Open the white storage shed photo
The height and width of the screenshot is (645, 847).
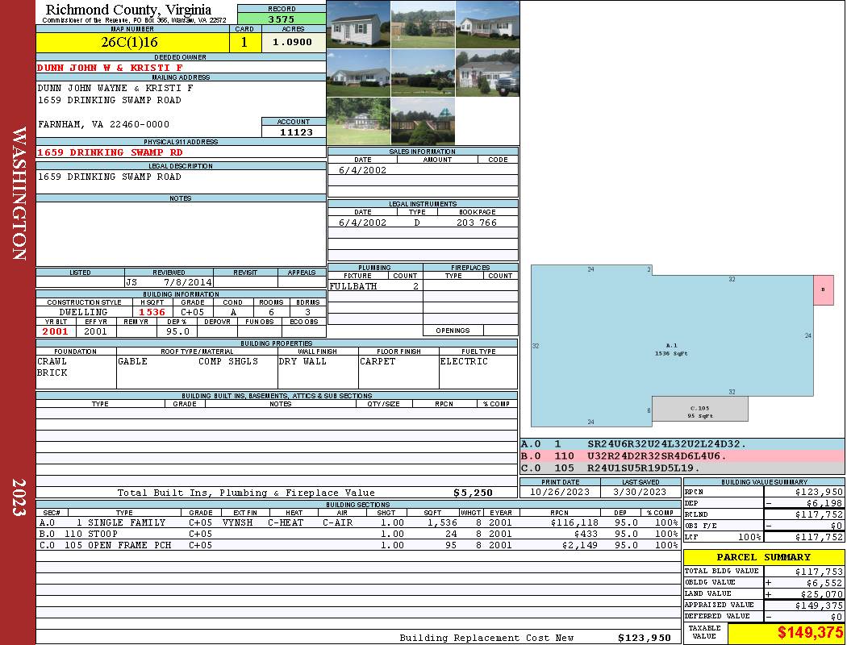358,24
